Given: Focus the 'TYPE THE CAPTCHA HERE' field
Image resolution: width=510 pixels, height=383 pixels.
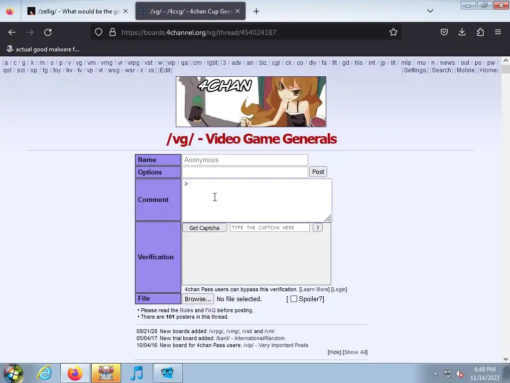Looking at the screenshot, I should [269, 227].
